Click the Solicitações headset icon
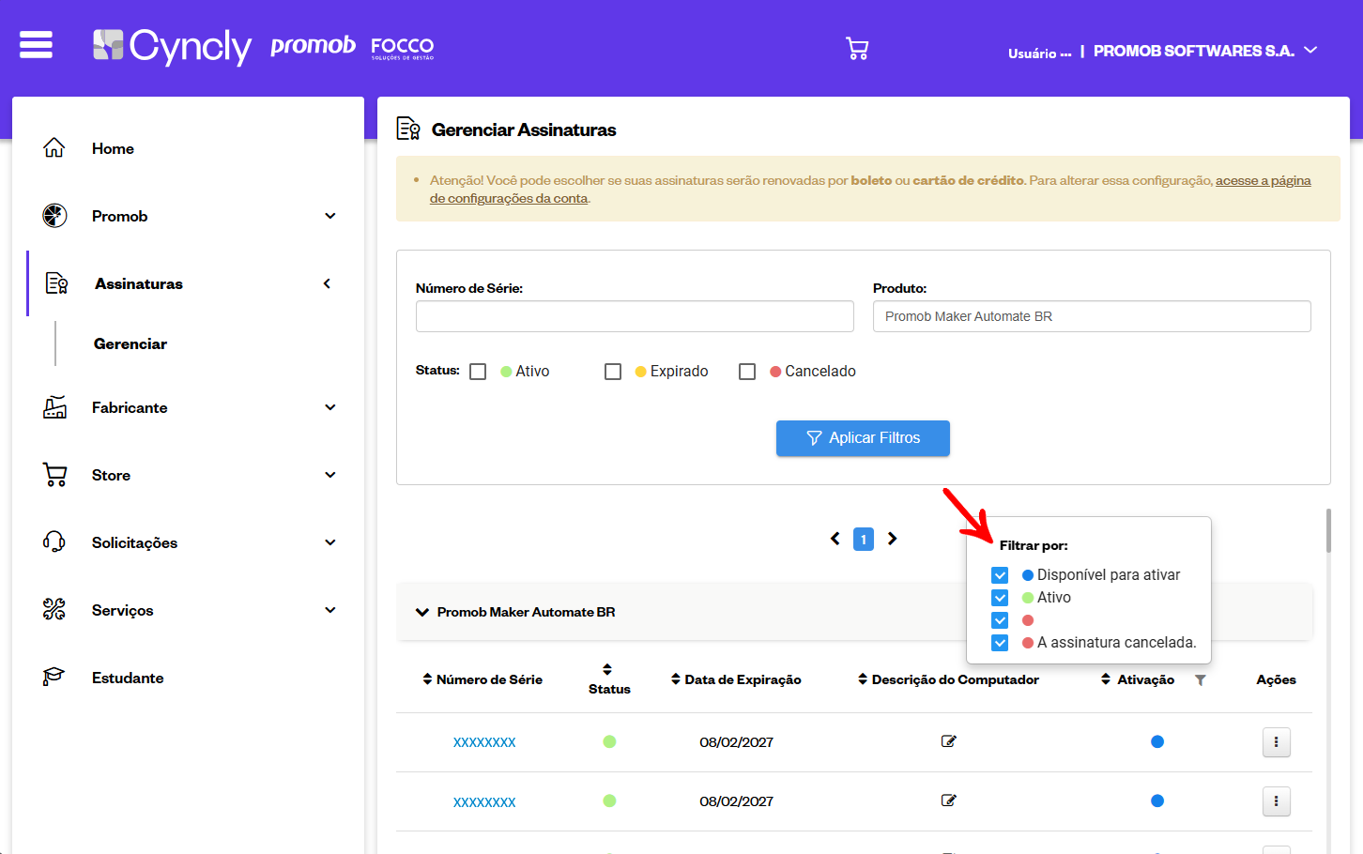 54,542
